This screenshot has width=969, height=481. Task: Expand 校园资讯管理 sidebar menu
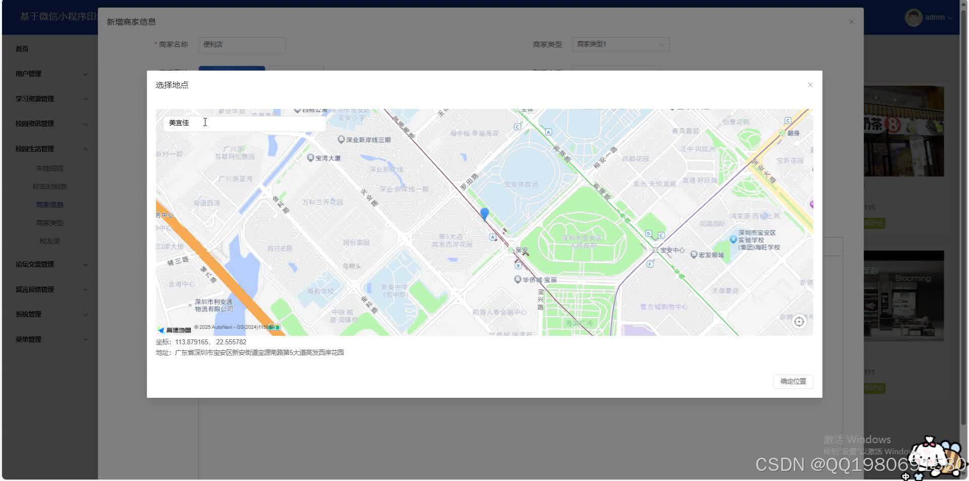[50, 124]
